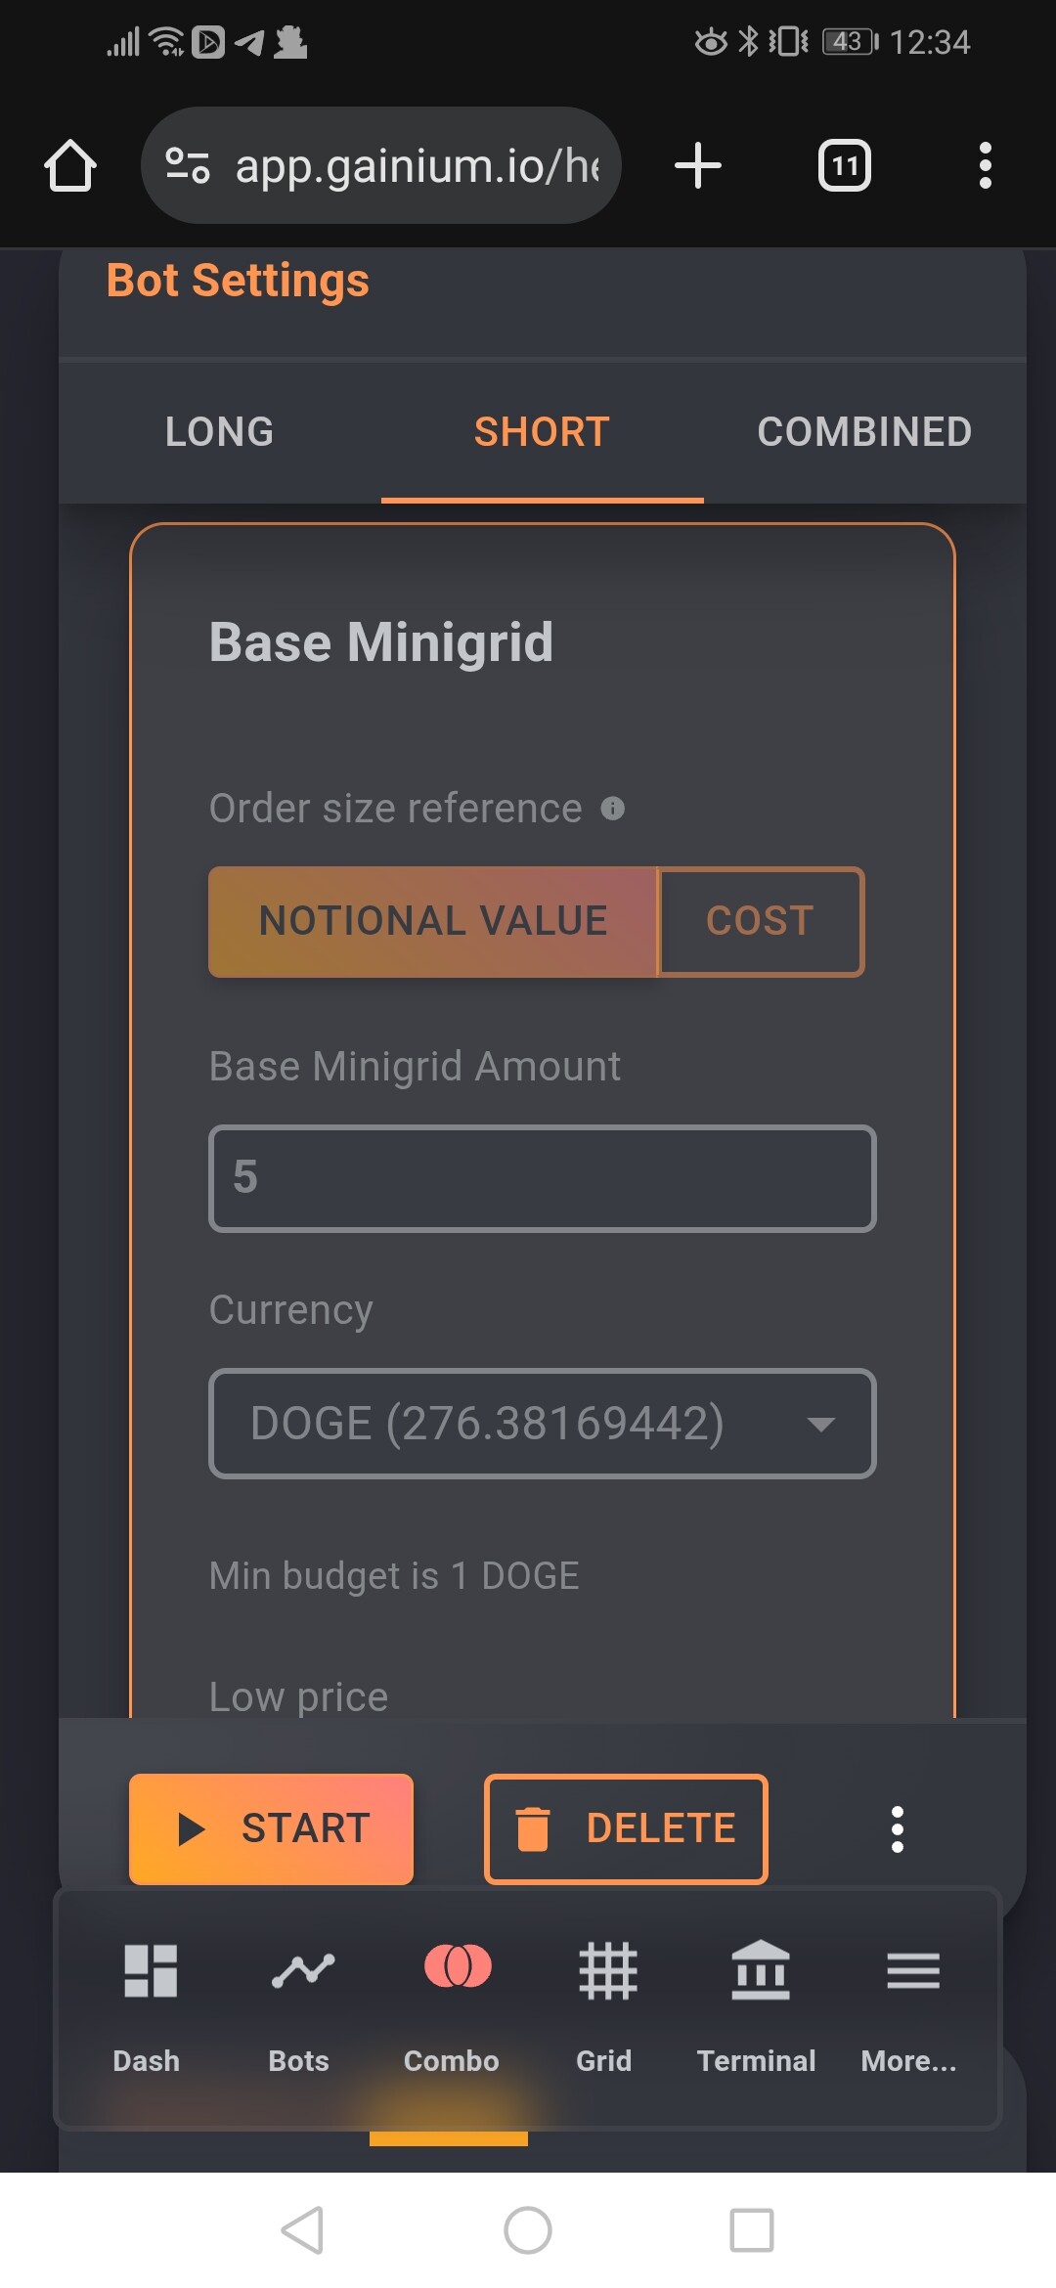Open Chrome browser overflow menu
This screenshot has height=2288, width=1056.
985,165
